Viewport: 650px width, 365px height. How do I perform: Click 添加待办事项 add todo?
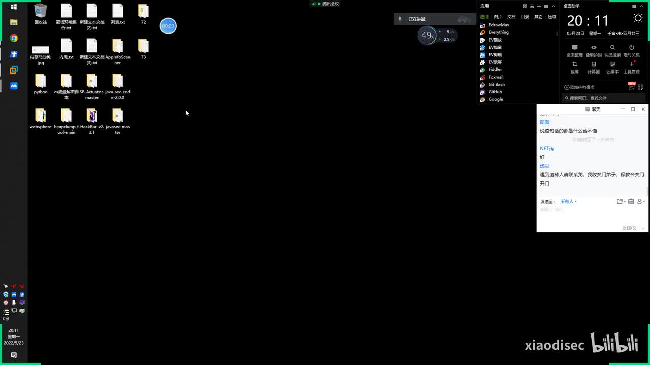579,87
